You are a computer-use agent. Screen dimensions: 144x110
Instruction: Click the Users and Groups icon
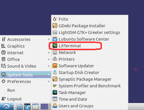(x=55, y=106)
